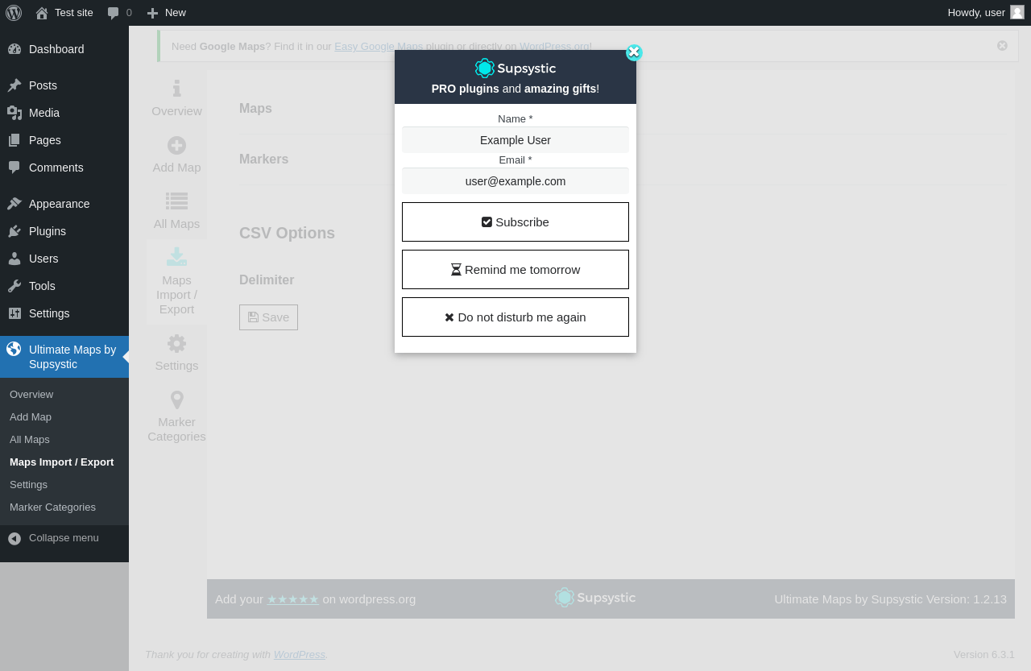This screenshot has width=1031, height=671.
Task: Click the Save button
Action: point(268,317)
